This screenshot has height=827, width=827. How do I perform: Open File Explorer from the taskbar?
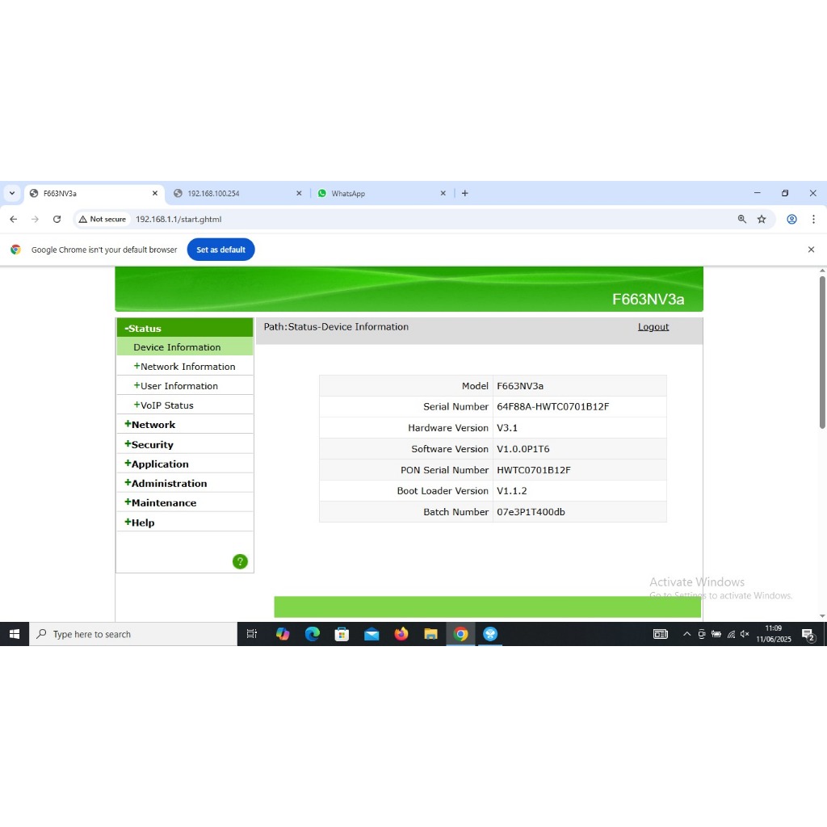point(430,634)
